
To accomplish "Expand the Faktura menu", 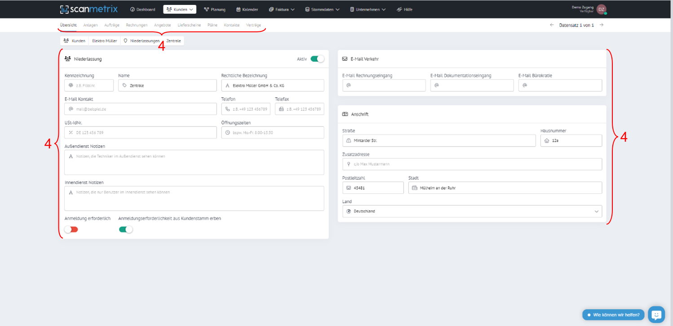I will 282,9.
